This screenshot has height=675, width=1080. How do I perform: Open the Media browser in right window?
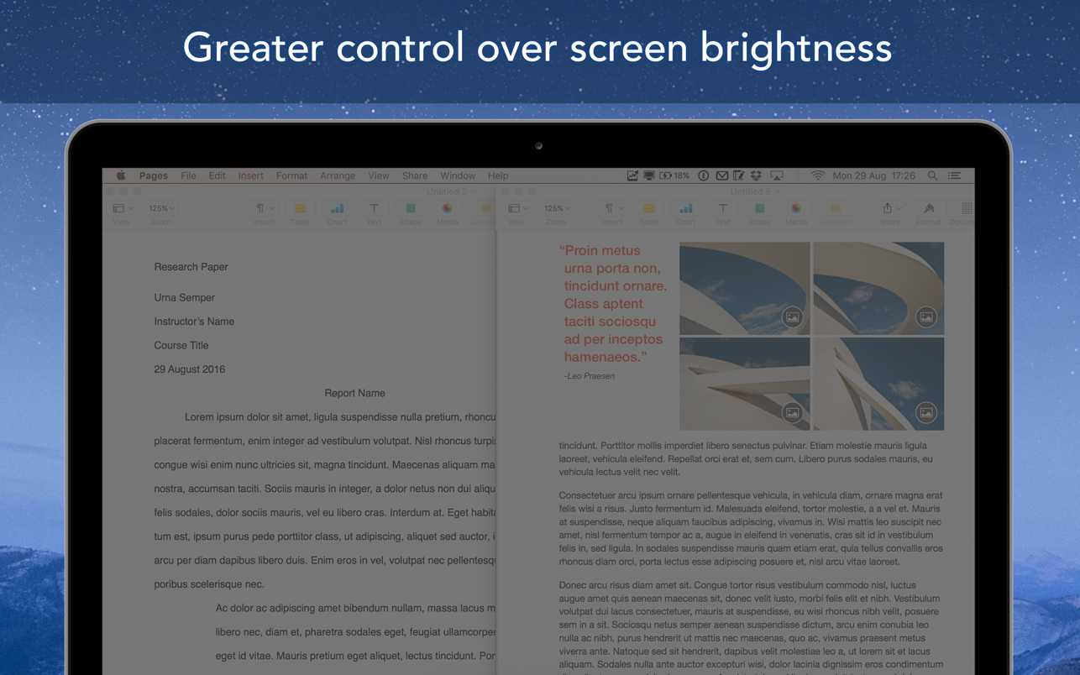pyautogui.click(x=796, y=209)
